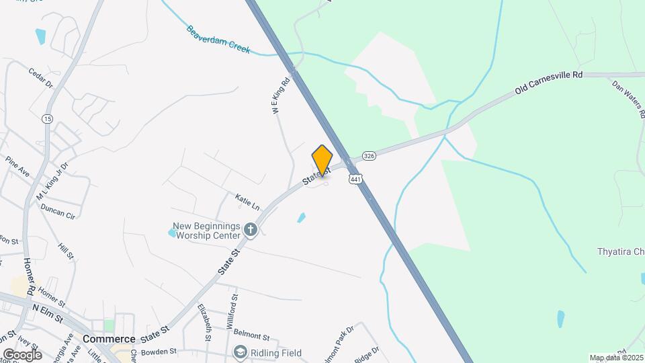Click the Ridling Field stadium icon
This screenshot has height=363, width=645.
(x=241, y=353)
